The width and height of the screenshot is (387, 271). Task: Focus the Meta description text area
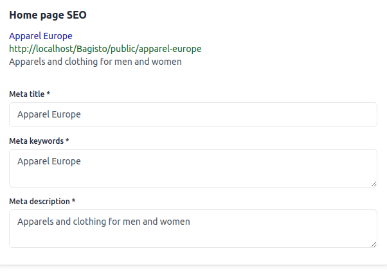[193, 229]
